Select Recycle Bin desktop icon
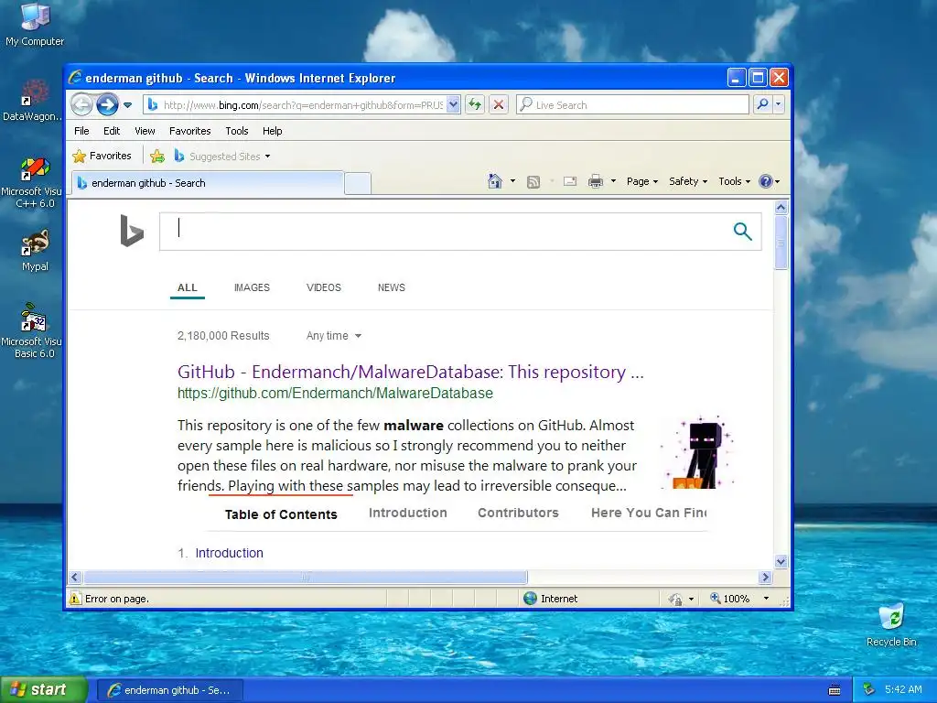Screen dimensions: 937x703 pos(891,625)
